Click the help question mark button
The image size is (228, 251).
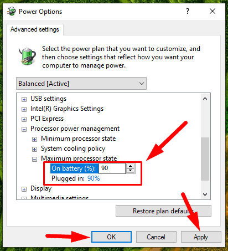[x=188, y=11]
